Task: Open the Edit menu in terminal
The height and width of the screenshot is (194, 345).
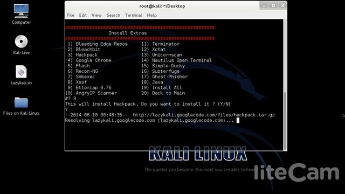Action: [83, 15]
